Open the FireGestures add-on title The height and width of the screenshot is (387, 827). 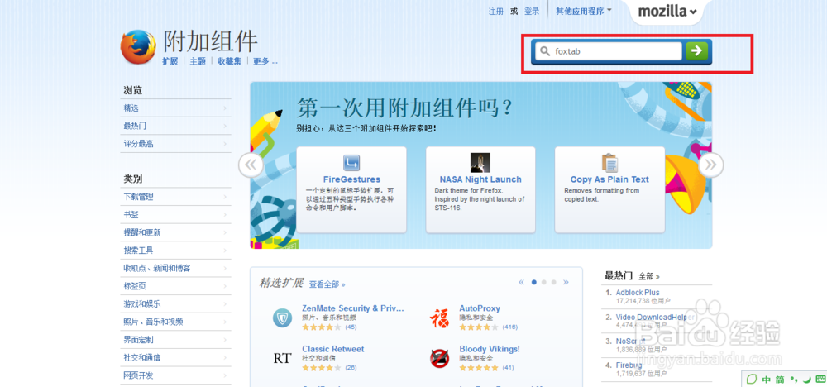(351, 179)
